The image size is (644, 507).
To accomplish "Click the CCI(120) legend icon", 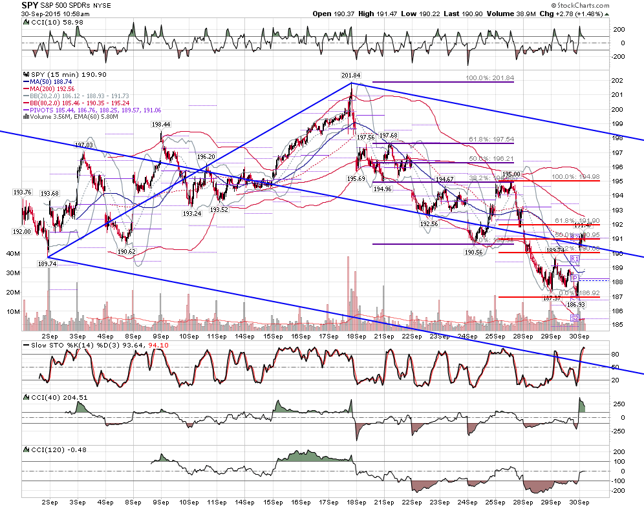I will 27,450.
